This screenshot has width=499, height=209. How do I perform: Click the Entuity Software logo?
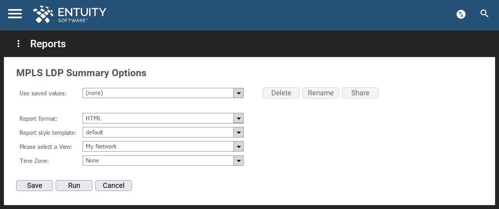point(69,14)
